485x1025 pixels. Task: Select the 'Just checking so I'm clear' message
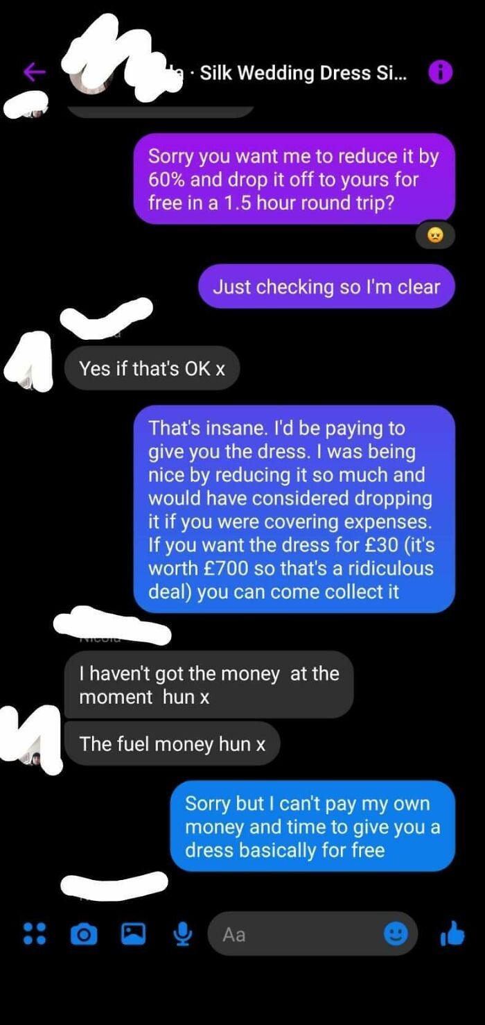coord(326,286)
